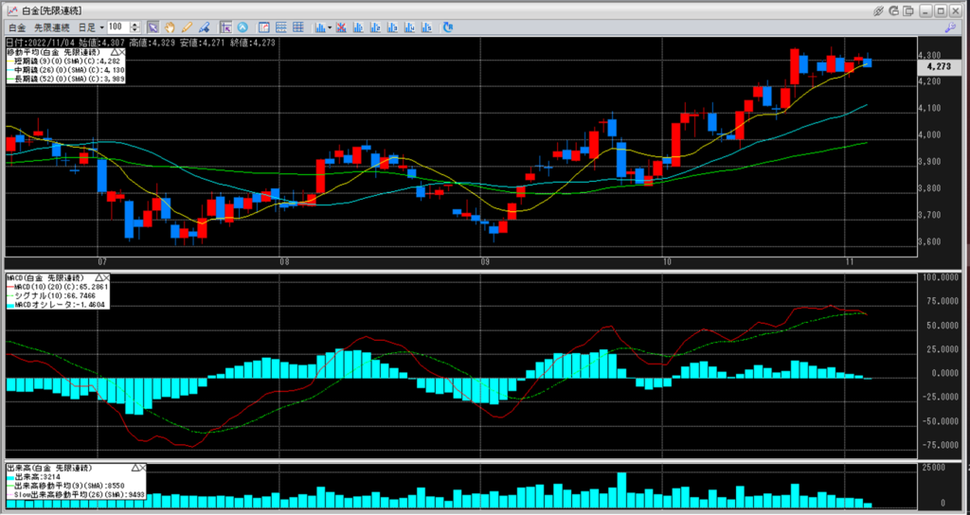Click the blue circular up-arrow icon
The width and height of the screenshot is (970, 515).
click(x=242, y=27)
